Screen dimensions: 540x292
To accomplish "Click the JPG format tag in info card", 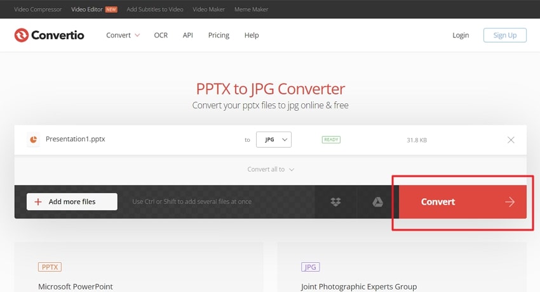I will tap(310, 267).
